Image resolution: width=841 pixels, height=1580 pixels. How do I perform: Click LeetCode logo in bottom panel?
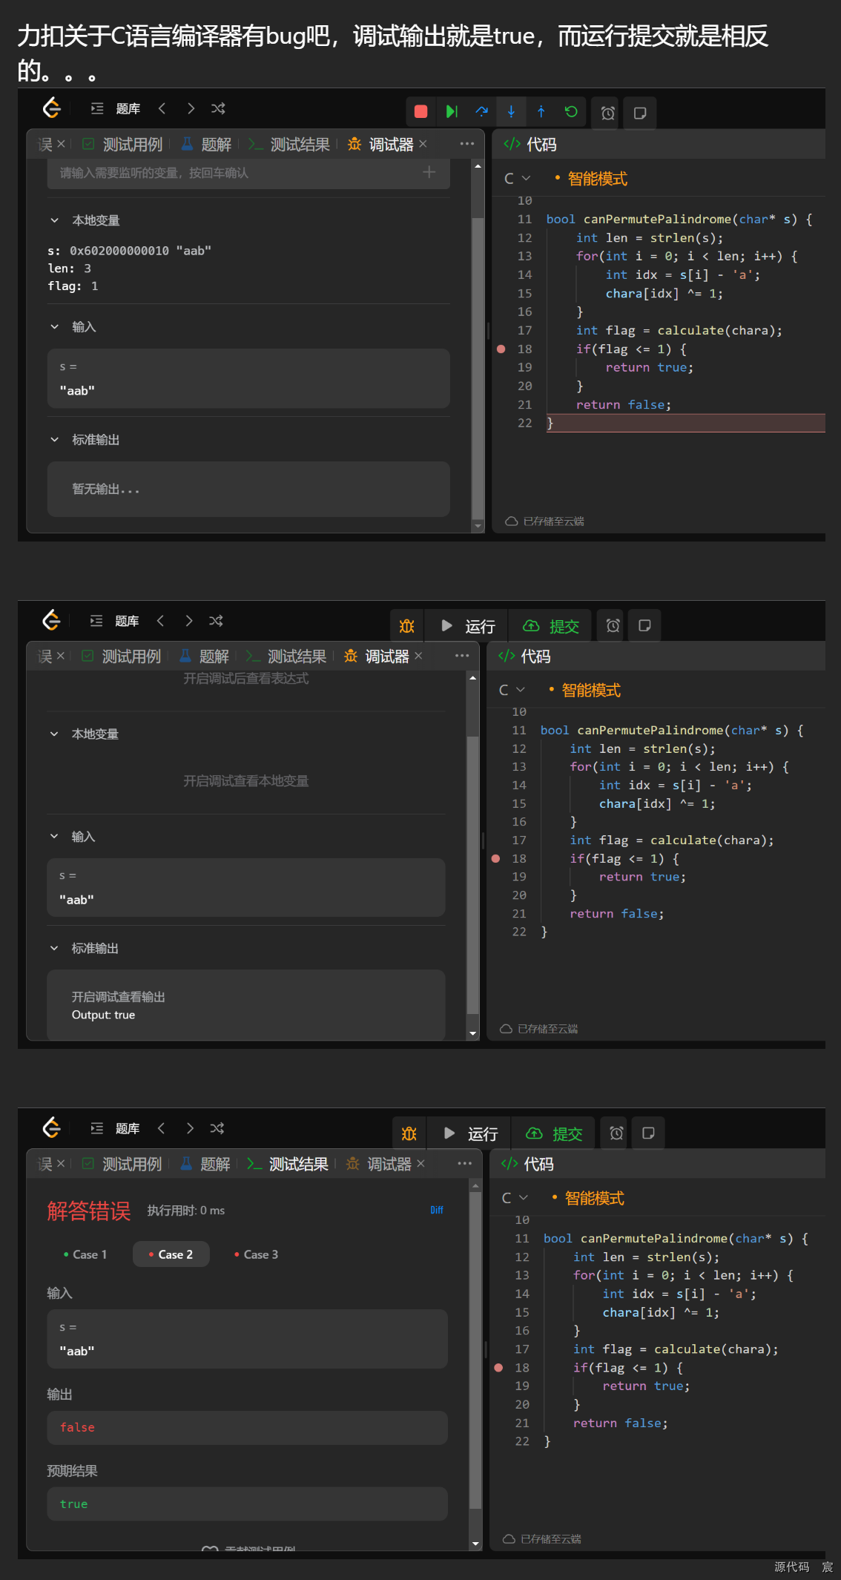(x=51, y=1128)
